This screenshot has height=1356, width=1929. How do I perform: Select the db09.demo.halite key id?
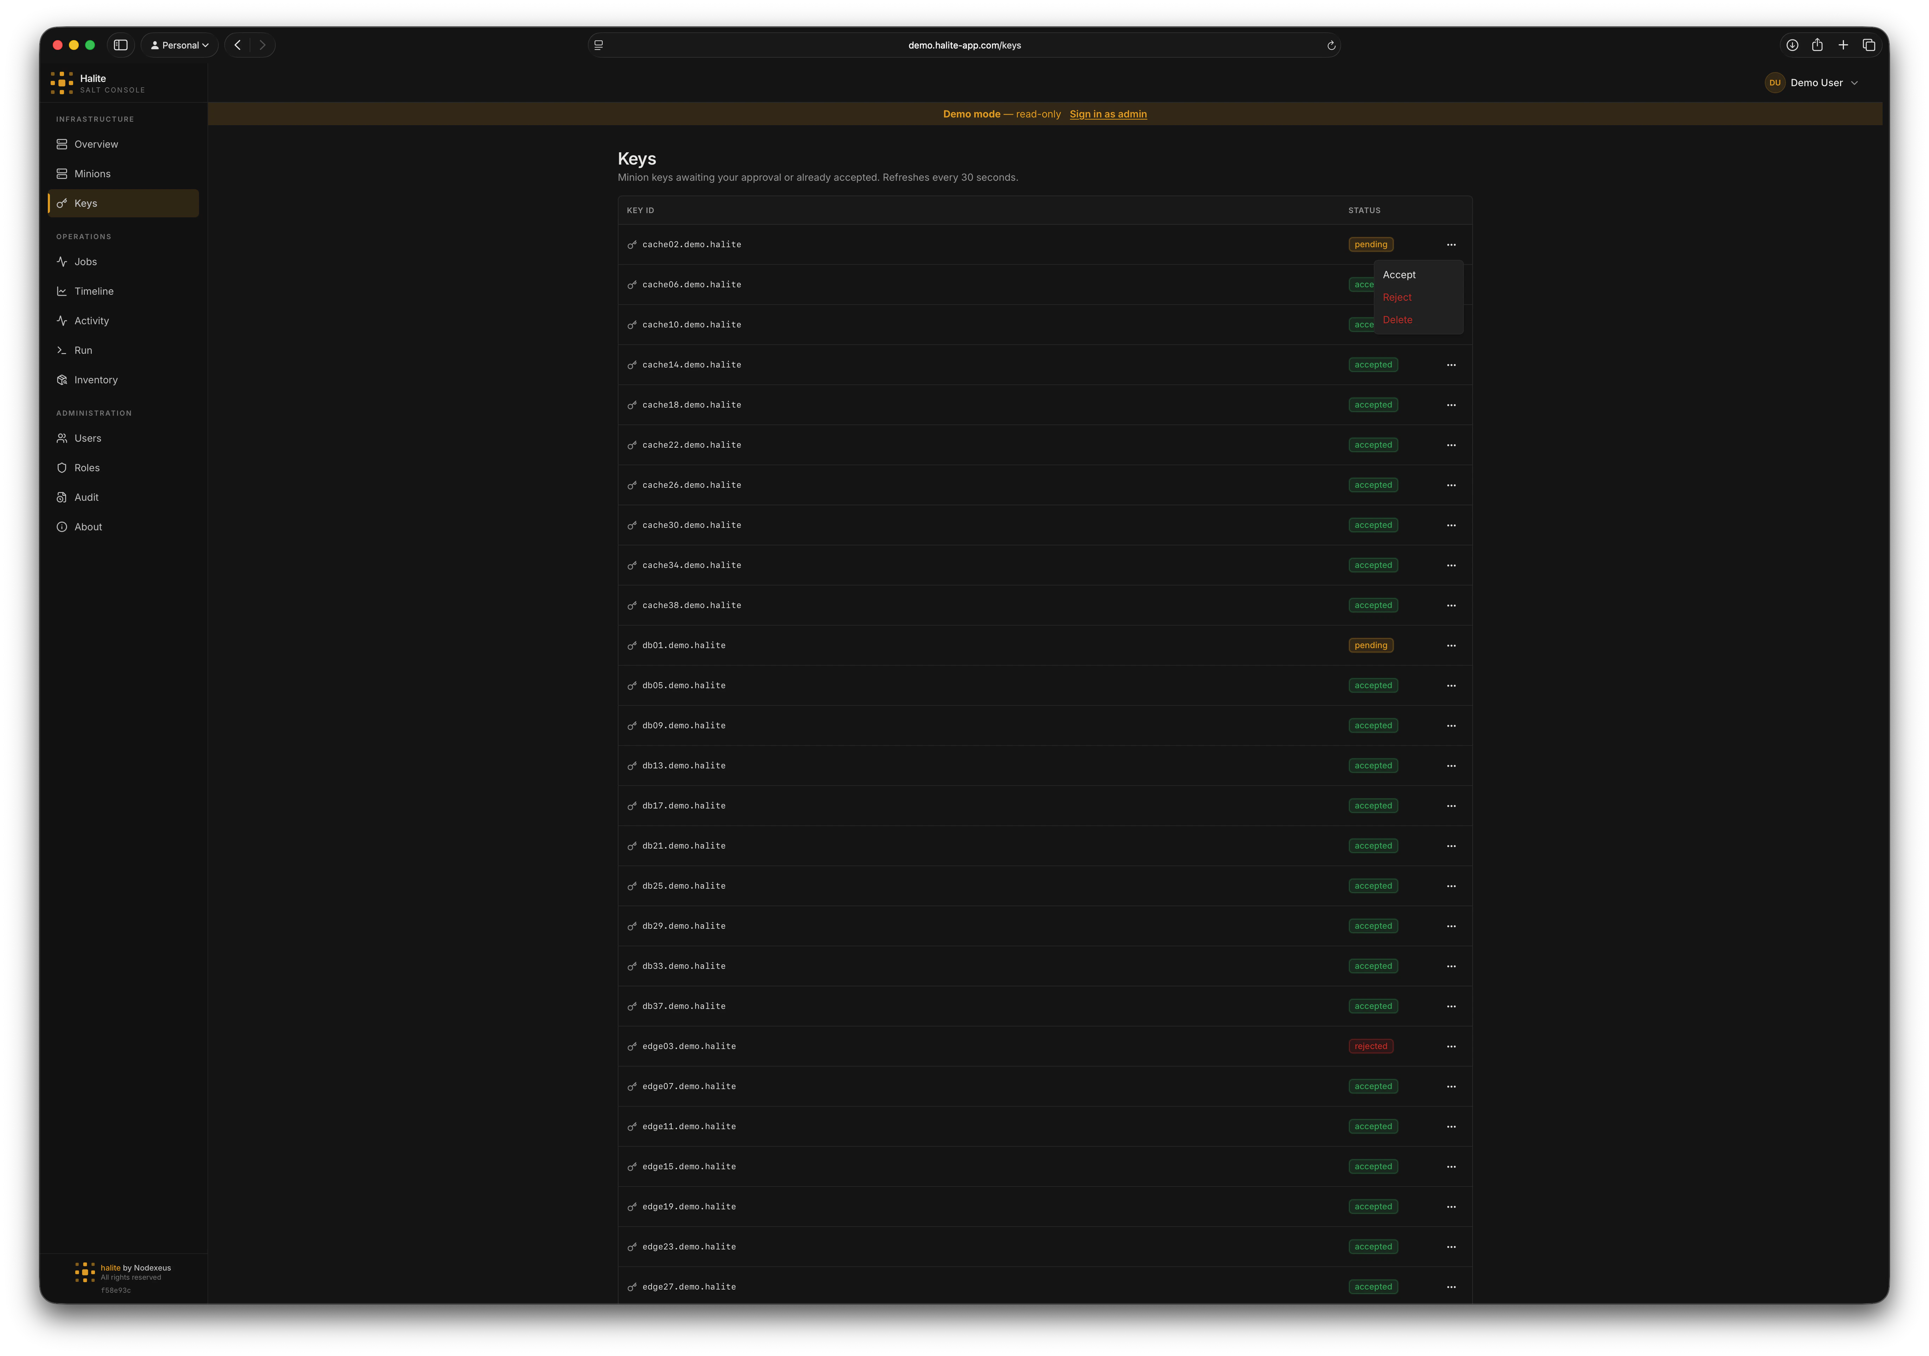684,726
